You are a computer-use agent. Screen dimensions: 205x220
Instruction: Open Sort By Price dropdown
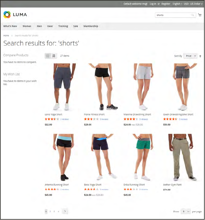[x=191, y=56]
